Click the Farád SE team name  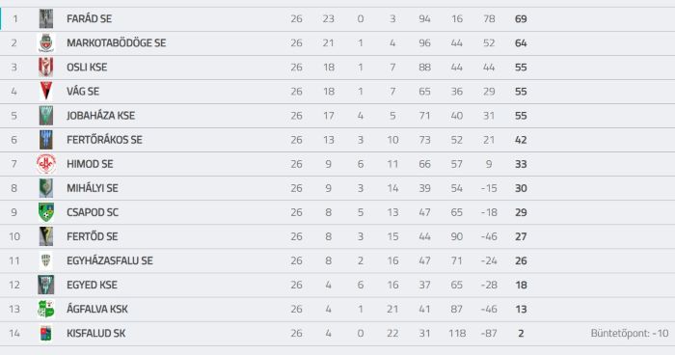[89, 19]
